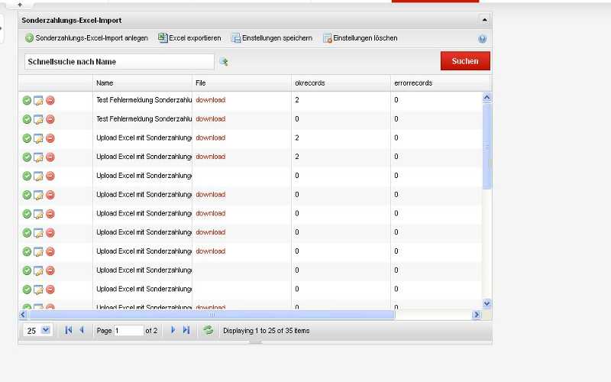Sort by the File column header
Viewport: 611px width, 382px height.
click(241, 83)
